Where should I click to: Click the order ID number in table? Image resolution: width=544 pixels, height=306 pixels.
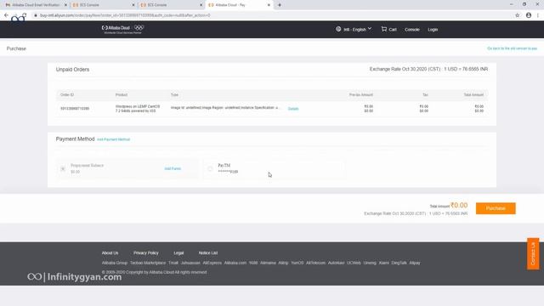tap(75, 109)
